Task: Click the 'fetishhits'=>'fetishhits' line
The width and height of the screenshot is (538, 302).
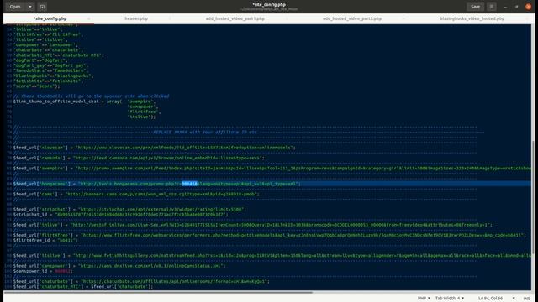Action: tap(48, 81)
